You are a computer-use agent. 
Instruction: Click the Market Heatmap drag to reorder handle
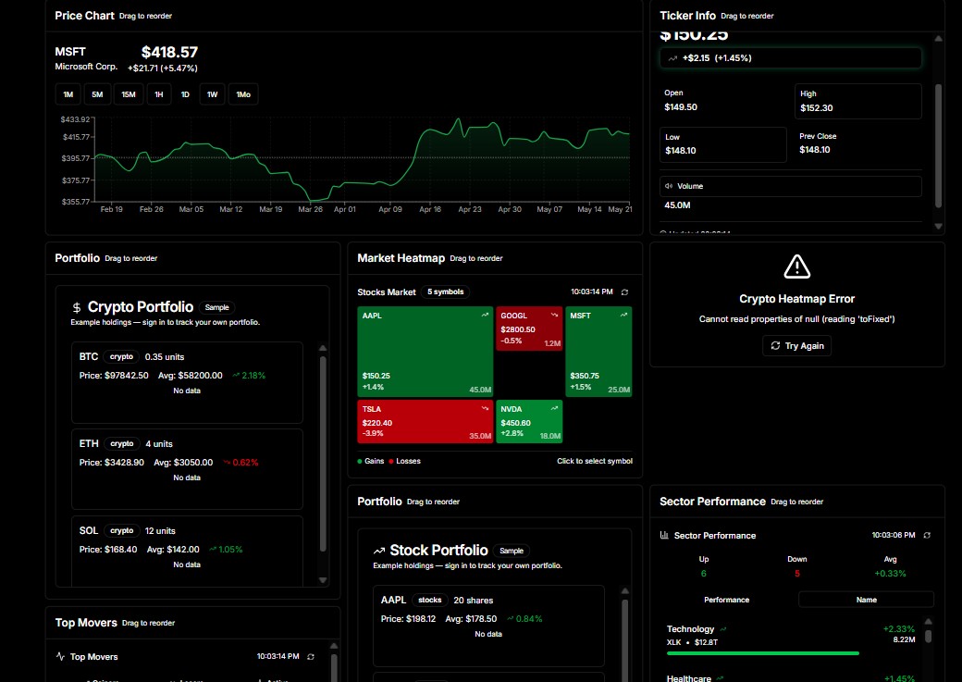[476, 258]
